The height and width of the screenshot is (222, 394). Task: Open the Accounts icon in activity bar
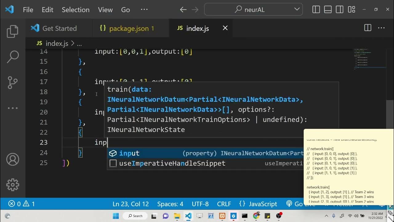coord(13,159)
